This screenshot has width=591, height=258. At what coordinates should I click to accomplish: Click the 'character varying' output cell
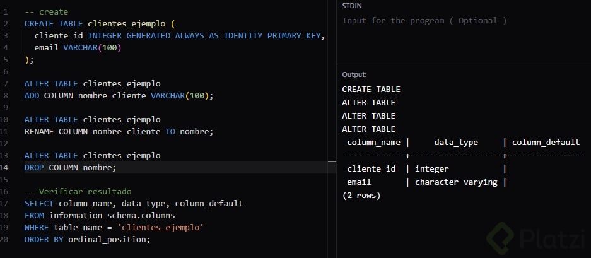456,182
